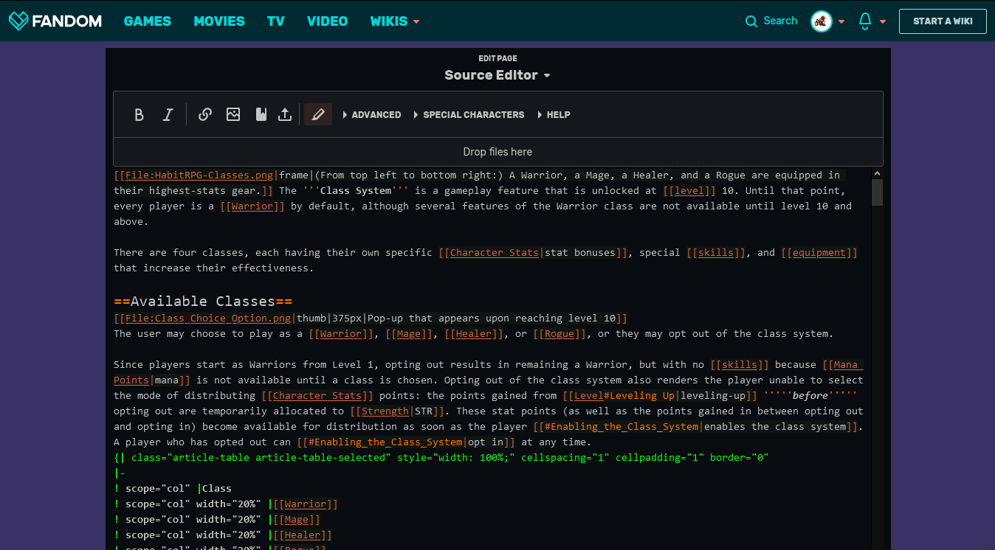Click the ==Available Classes== heading line
Viewport: 995px width, 550px height.
coord(203,302)
